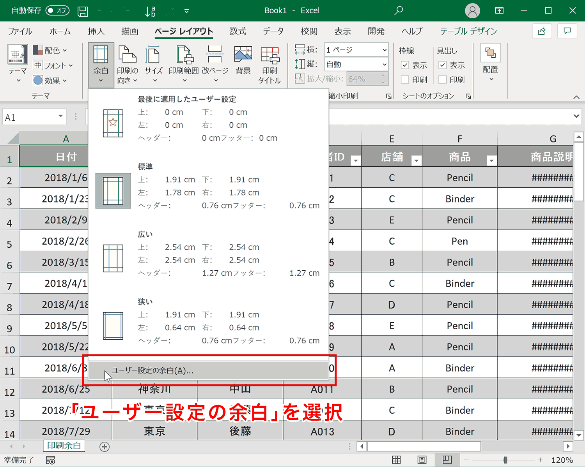Switch to the 数式 tab
This screenshot has height=467, width=585.
pos(238,31)
